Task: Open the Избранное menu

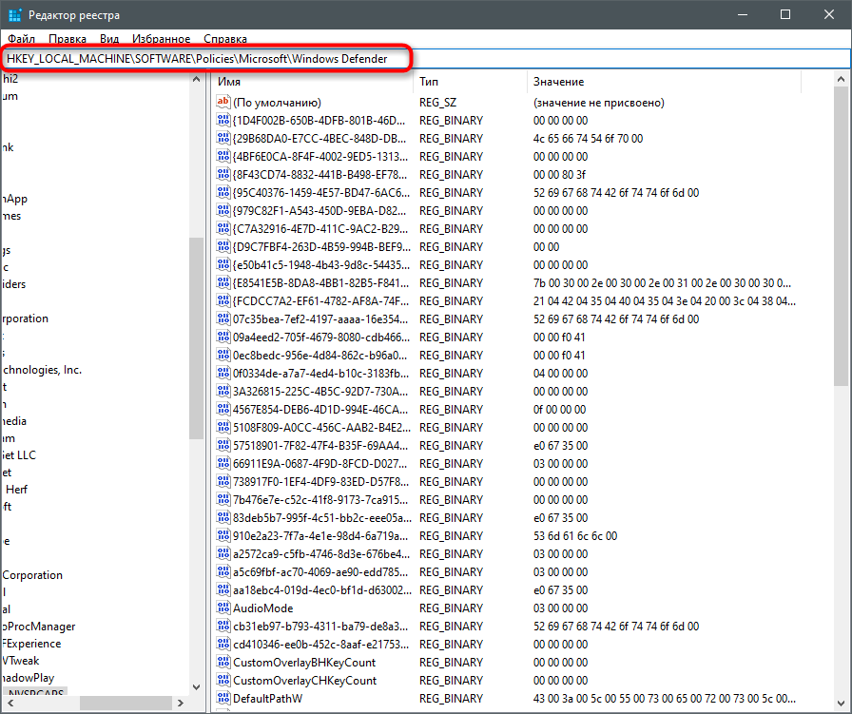Action: 162,39
